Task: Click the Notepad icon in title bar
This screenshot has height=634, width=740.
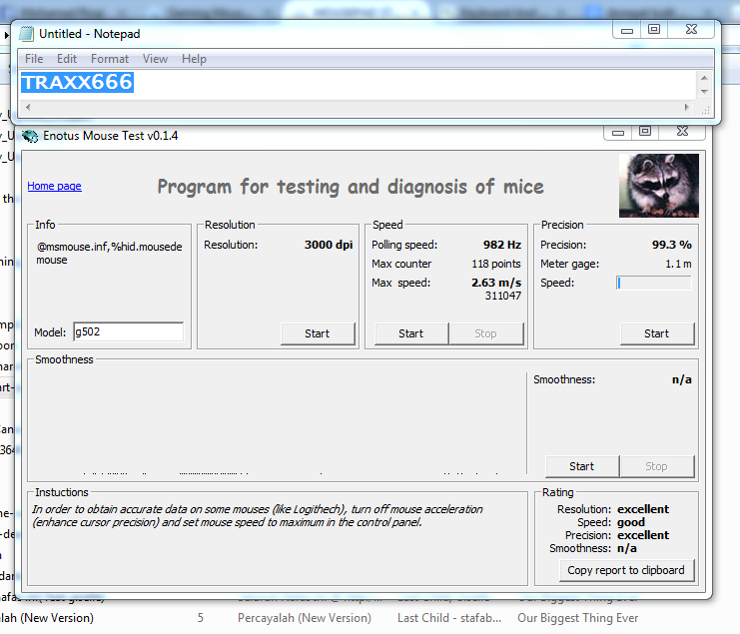Action: tap(27, 34)
